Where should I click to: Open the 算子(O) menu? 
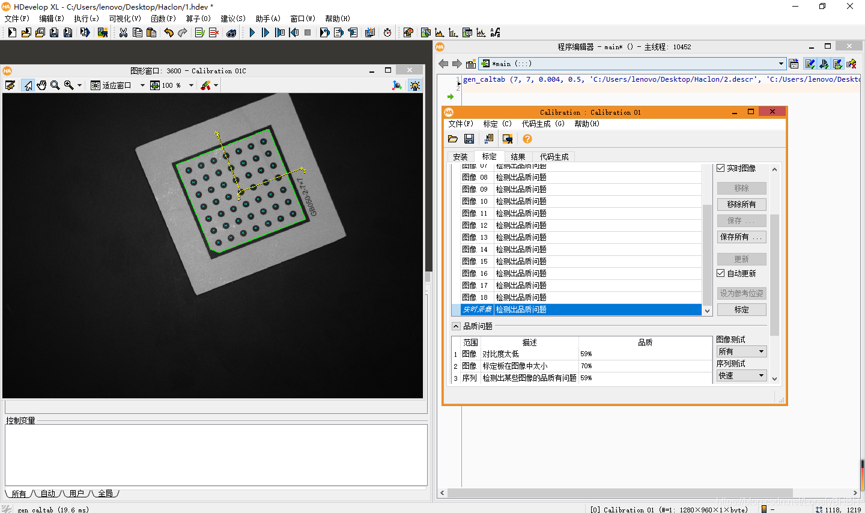(x=198, y=19)
